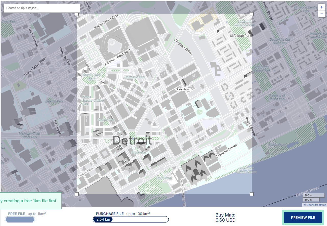
Task: Zoom in using the plus icon
Action: pos(321,7)
